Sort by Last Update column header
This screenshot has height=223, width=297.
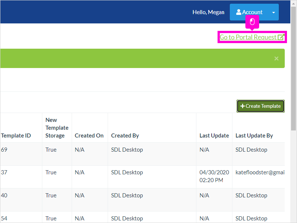214,136
